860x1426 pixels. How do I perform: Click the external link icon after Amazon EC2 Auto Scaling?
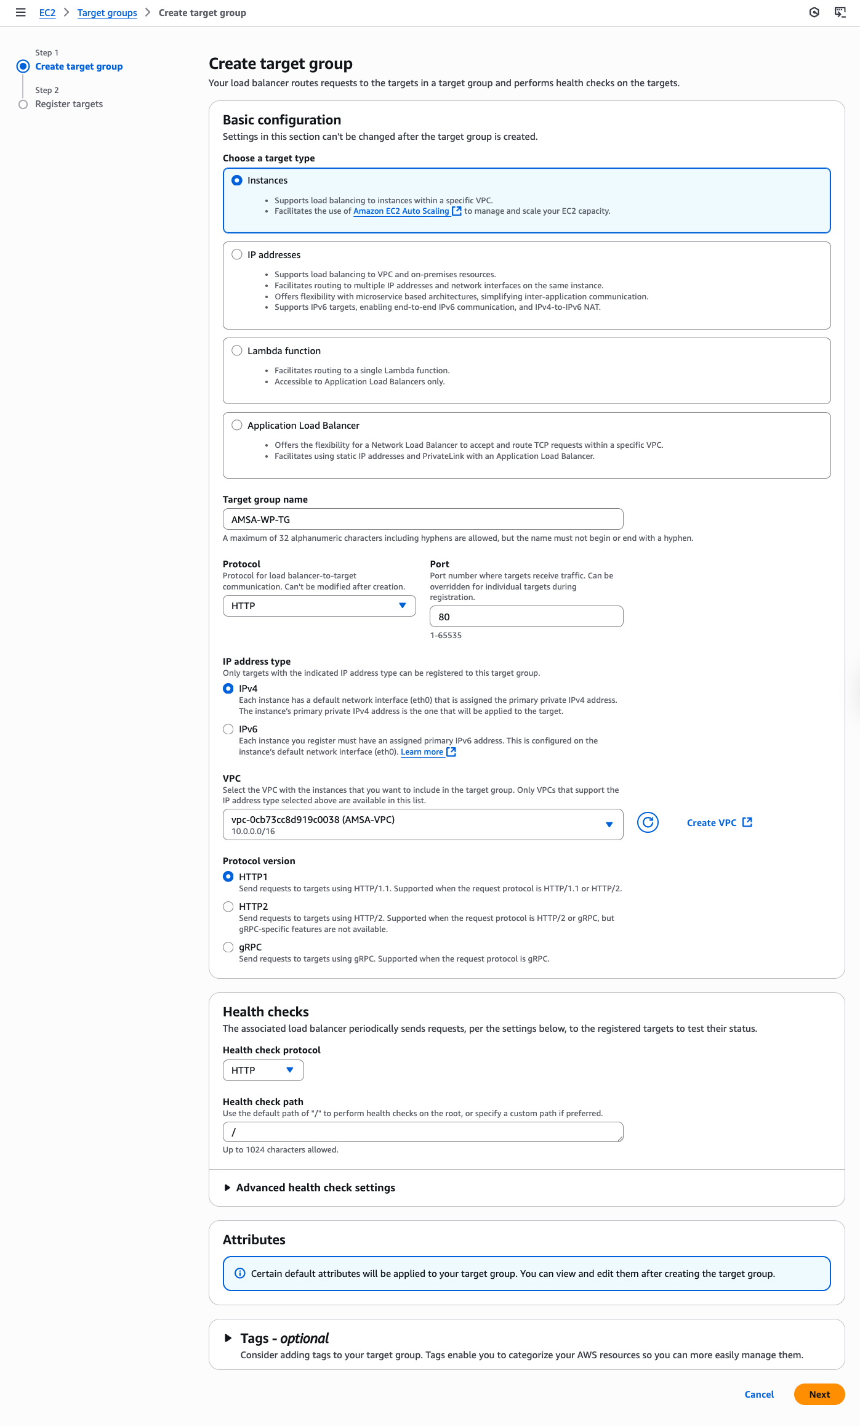(457, 211)
